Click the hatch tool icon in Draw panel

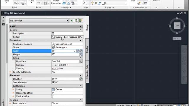pos(45,3)
